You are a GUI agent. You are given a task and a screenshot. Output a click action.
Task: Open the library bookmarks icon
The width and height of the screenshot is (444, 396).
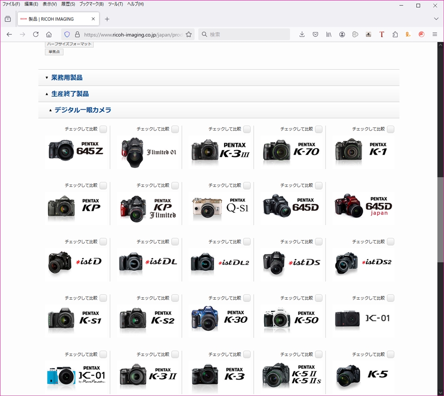click(x=329, y=35)
